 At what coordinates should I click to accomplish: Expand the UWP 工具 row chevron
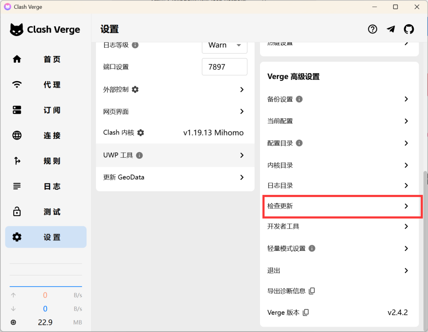[x=242, y=155]
